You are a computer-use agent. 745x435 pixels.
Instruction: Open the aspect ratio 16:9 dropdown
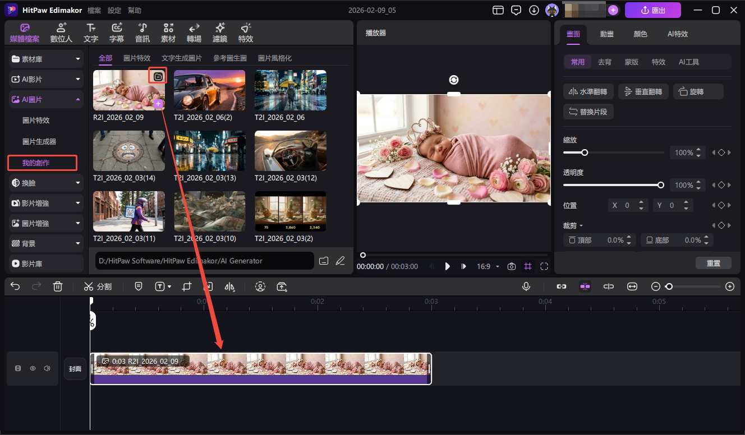click(x=488, y=266)
